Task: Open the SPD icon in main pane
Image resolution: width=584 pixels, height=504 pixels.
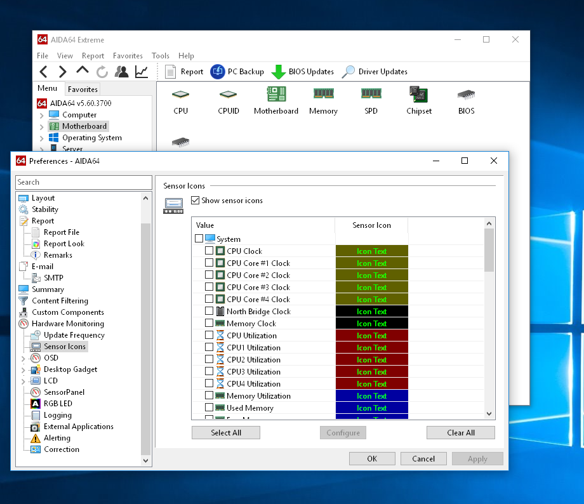Action: (371, 101)
